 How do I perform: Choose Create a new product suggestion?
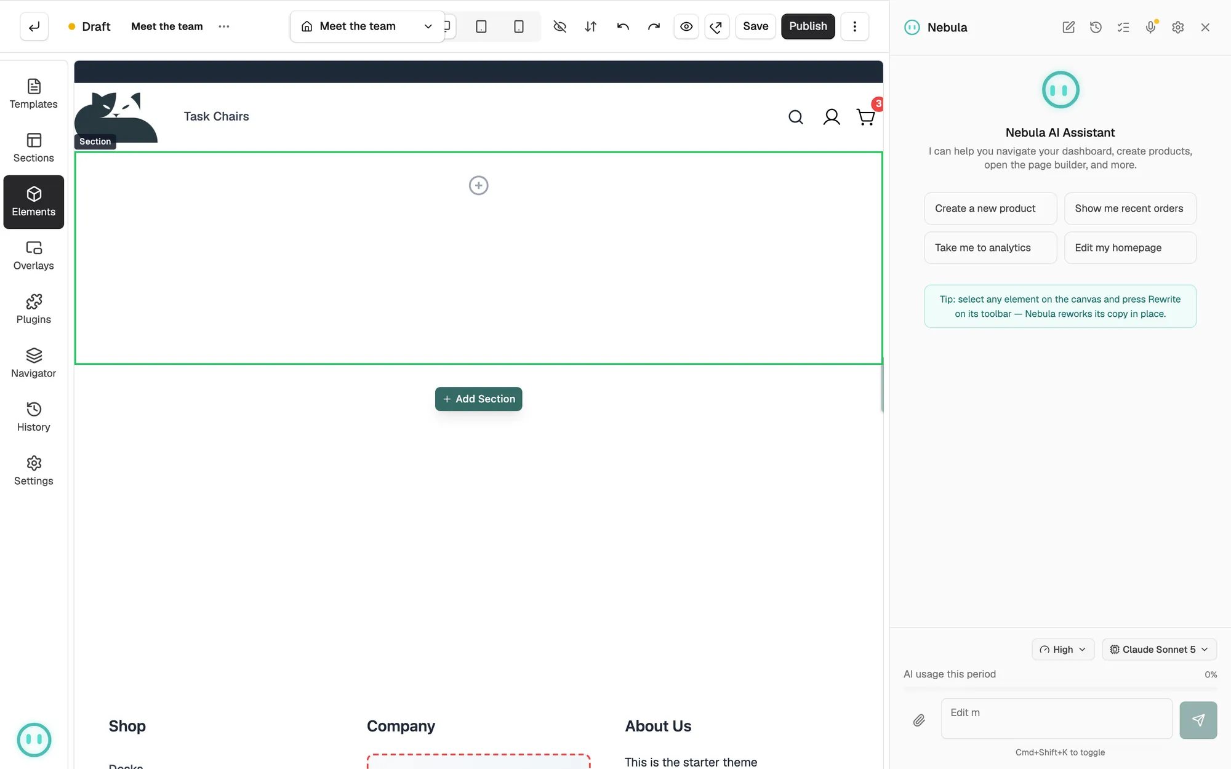pos(990,209)
